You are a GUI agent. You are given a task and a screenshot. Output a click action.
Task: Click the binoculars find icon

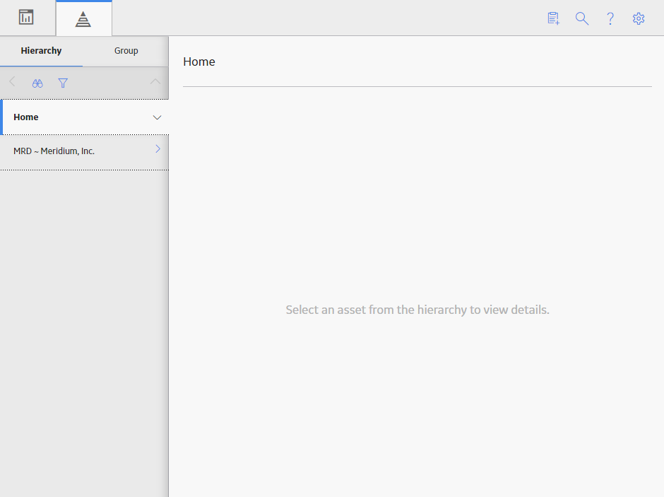click(37, 83)
